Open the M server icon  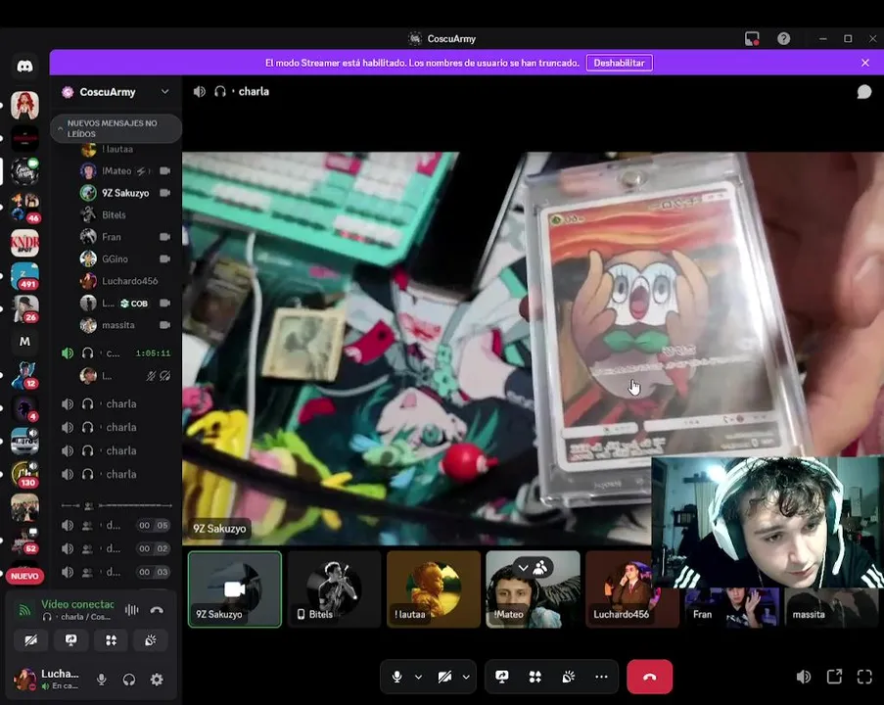tap(24, 342)
